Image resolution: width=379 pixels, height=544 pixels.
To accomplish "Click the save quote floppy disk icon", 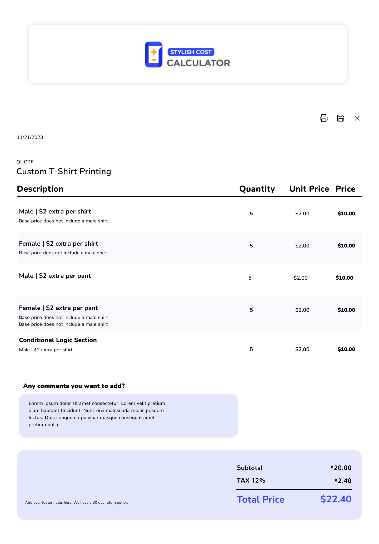I will click(x=340, y=118).
